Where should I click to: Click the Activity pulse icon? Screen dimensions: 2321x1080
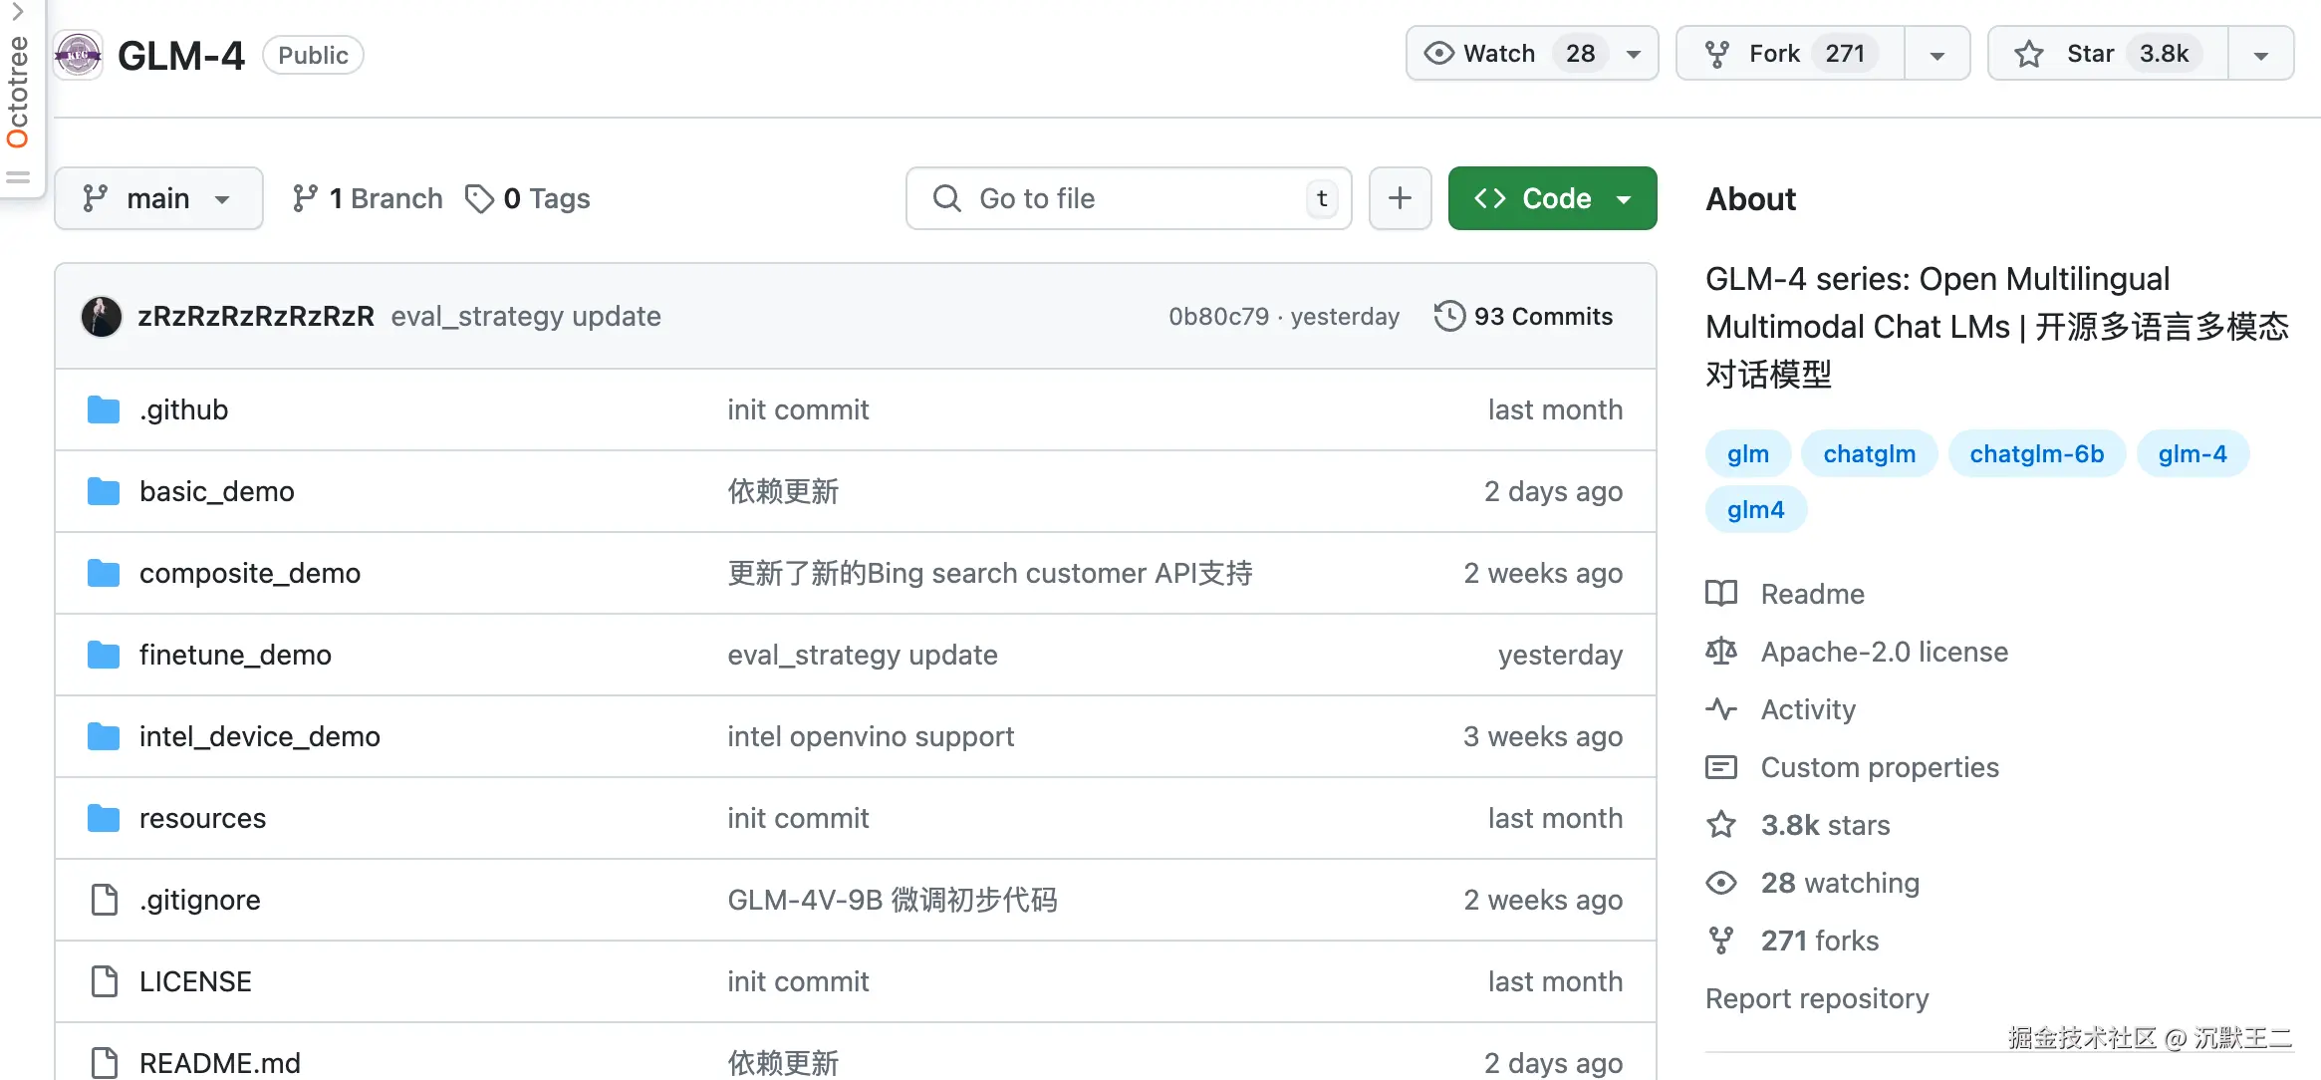coord(1720,709)
